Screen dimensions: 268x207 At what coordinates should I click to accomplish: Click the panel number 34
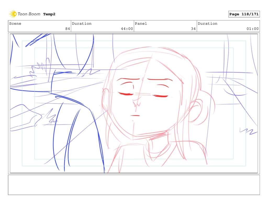(193, 29)
